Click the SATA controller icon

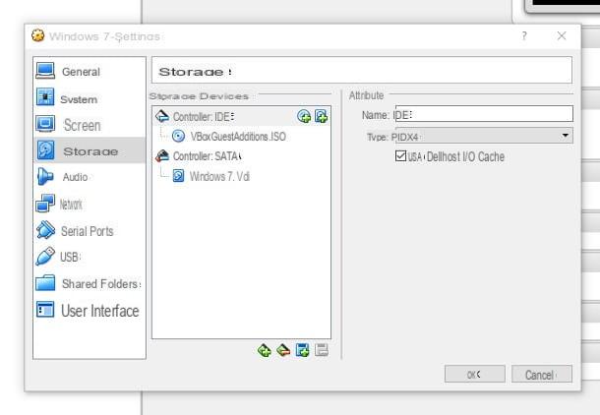(162, 155)
